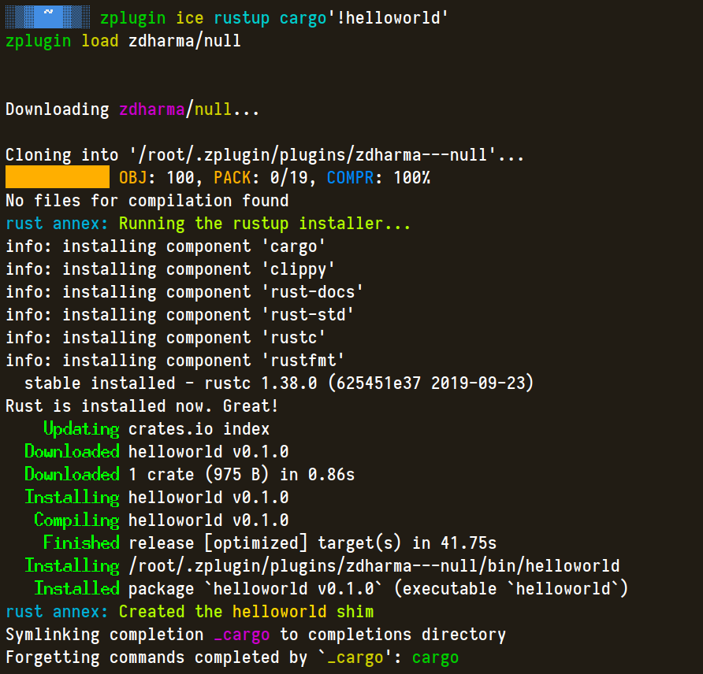Click the blue prompt segment with tilde

[x=48, y=17]
